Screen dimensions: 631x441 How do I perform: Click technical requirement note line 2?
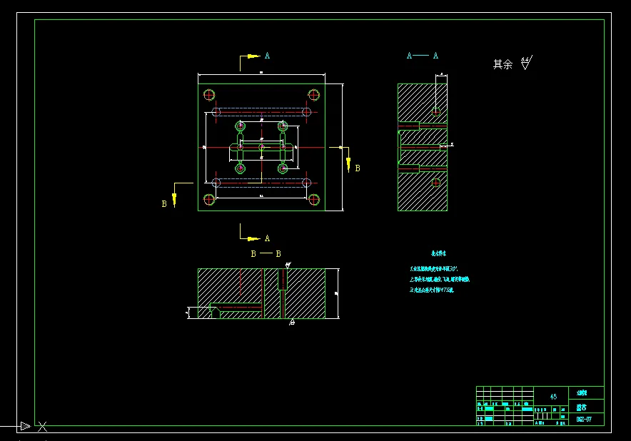point(440,279)
